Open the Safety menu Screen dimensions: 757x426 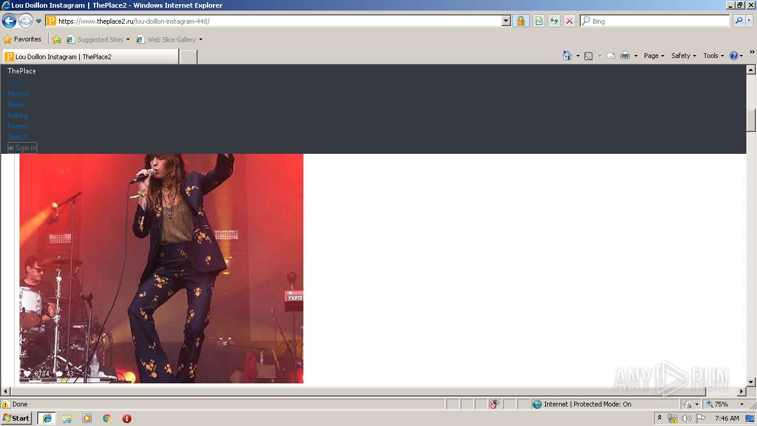pyautogui.click(x=684, y=56)
